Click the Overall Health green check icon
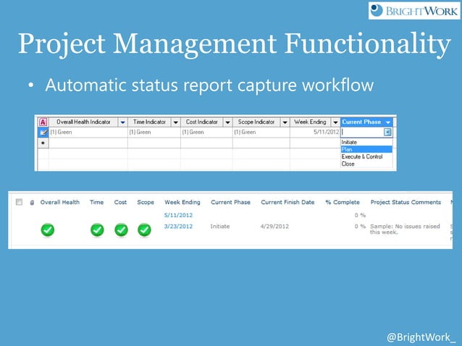462x346 pixels. (x=48, y=230)
